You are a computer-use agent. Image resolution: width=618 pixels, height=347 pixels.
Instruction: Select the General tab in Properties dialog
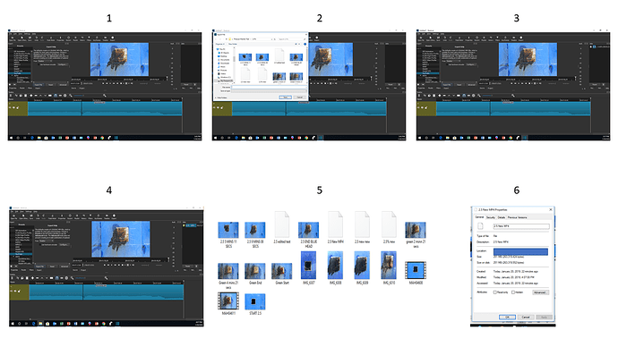[479, 217]
